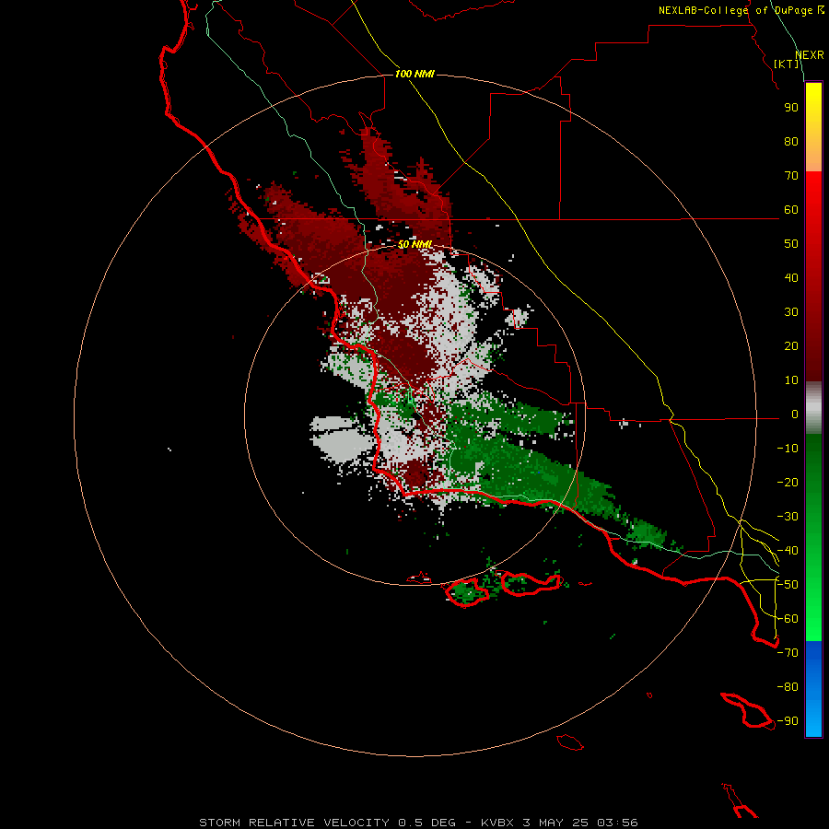The width and height of the screenshot is (829, 829).
Task: Click the -70 label on the velocity legend
Action: pos(788,653)
